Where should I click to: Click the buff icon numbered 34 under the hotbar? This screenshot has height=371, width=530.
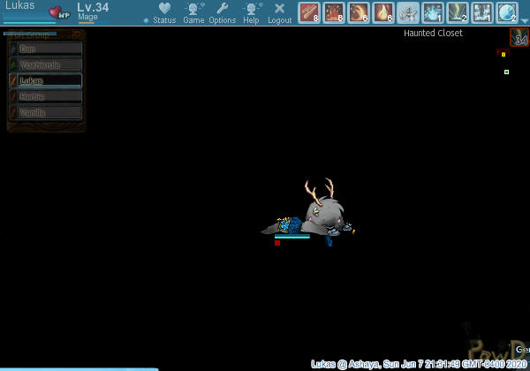click(x=520, y=37)
